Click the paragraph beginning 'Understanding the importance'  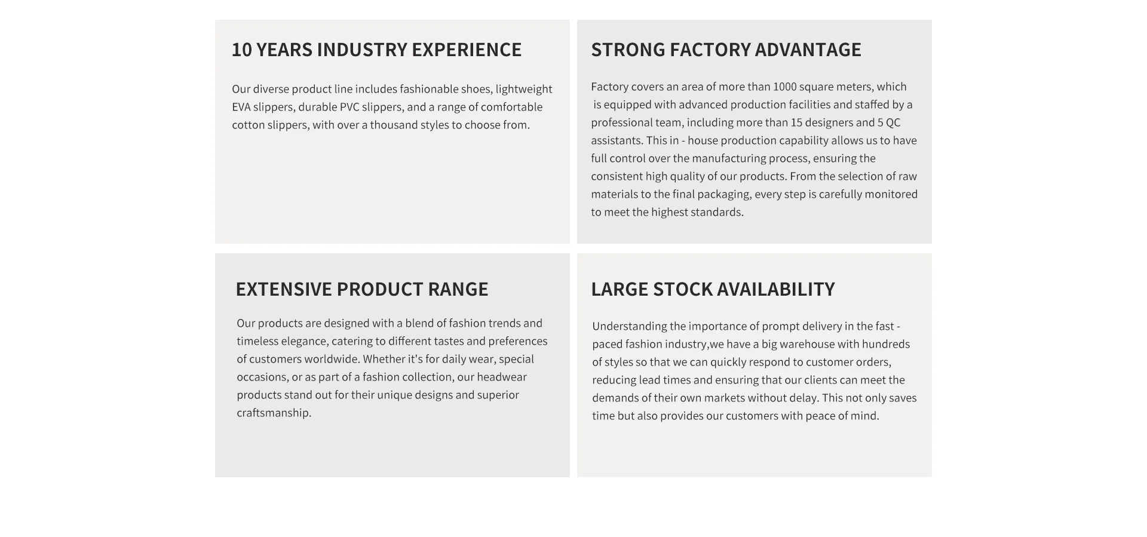coord(755,371)
